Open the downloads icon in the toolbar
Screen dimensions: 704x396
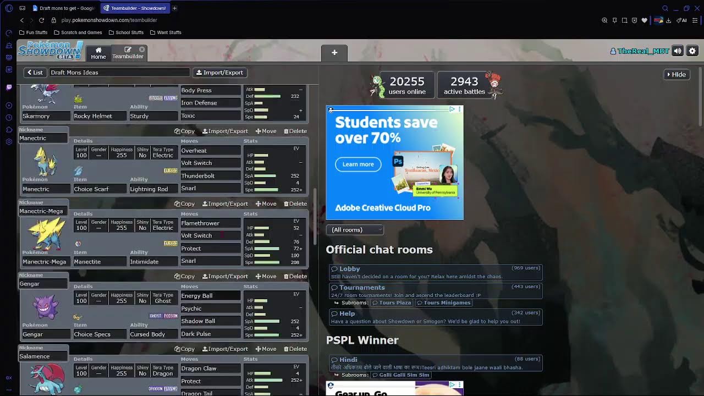[668, 20]
